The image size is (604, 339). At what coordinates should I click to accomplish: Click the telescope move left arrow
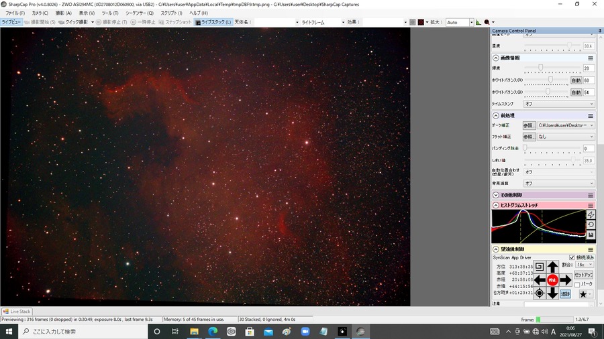[x=540, y=280]
